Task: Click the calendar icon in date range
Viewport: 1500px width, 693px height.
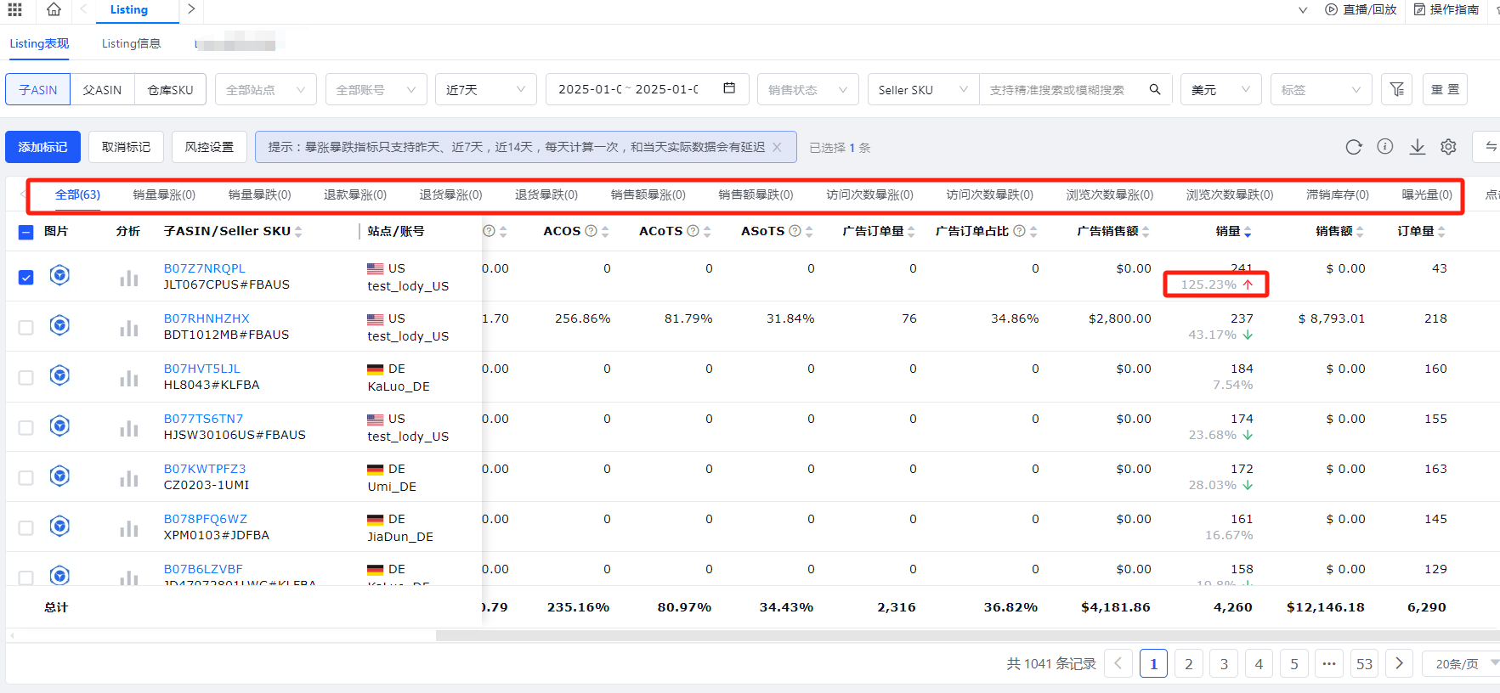Action: [x=728, y=88]
